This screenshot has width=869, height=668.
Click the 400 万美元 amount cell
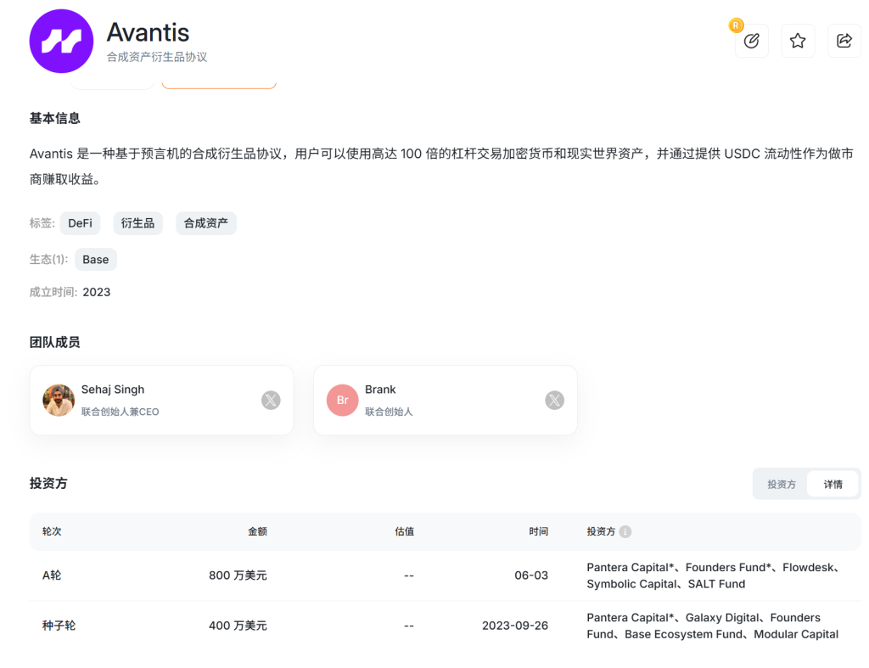tap(238, 626)
